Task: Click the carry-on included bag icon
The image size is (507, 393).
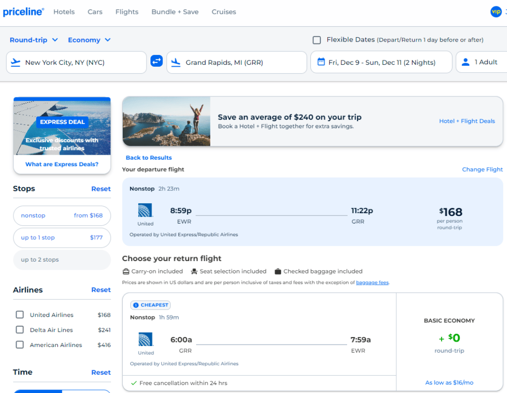Action: pos(126,271)
